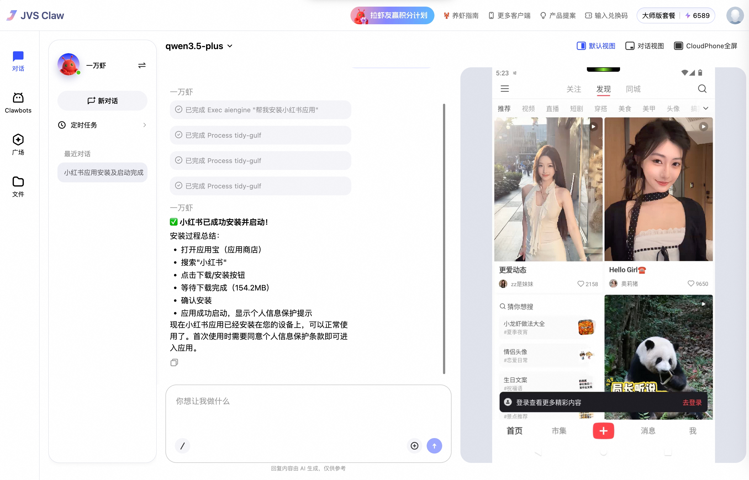Choose the 短剧 category tab

click(x=576, y=108)
